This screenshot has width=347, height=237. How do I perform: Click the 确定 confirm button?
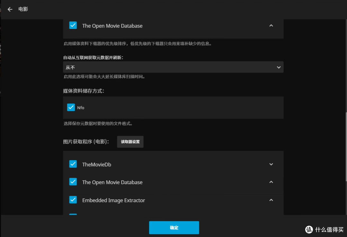pyautogui.click(x=174, y=227)
